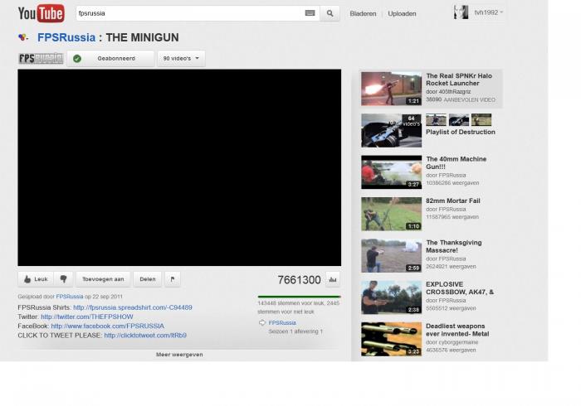Click the black video player area
Image resolution: width=581 pixels, height=406 pixels.
point(179,167)
